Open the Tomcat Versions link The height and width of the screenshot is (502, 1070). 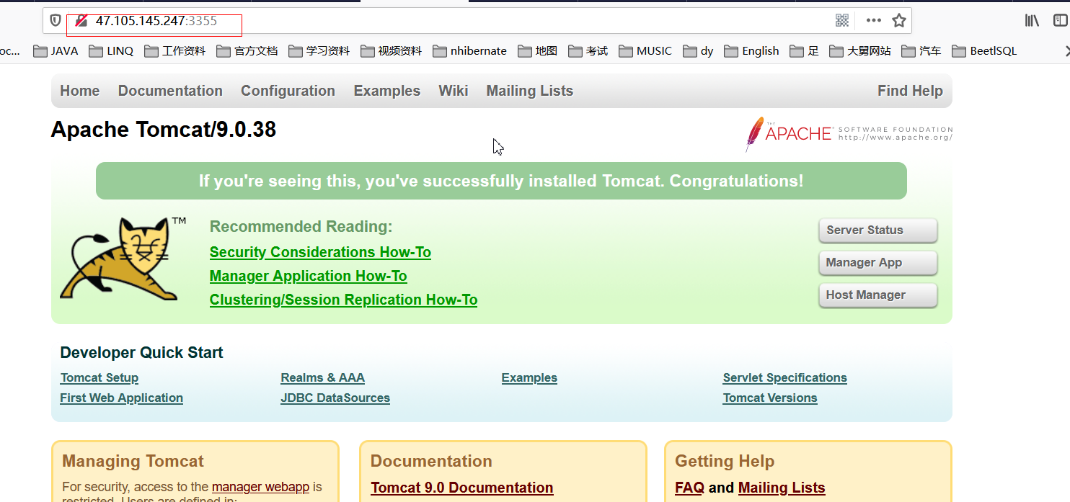pyautogui.click(x=770, y=398)
